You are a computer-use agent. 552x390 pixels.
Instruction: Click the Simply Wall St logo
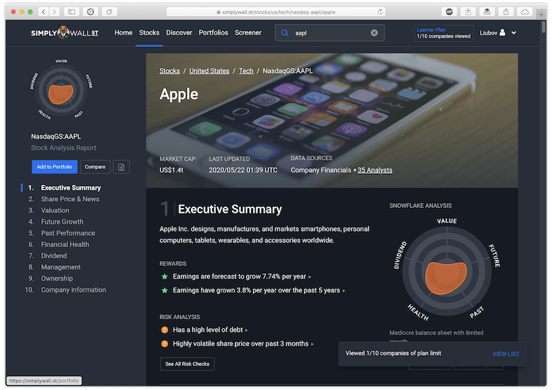64,33
